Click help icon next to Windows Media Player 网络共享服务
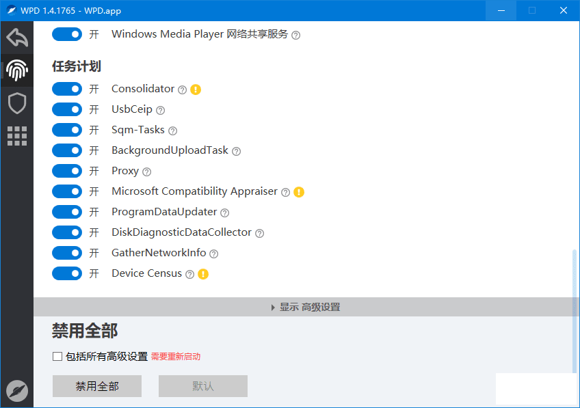Image resolution: width=580 pixels, height=408 pixels. pyautogui.click(x=295, y=36)
